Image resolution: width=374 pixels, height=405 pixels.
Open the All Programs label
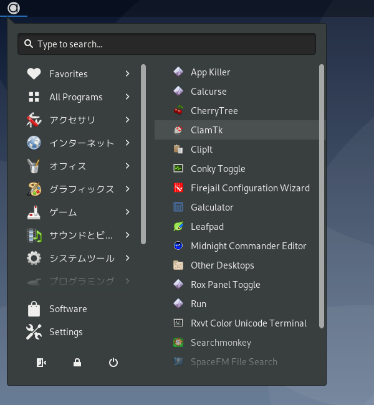(76, 97)
